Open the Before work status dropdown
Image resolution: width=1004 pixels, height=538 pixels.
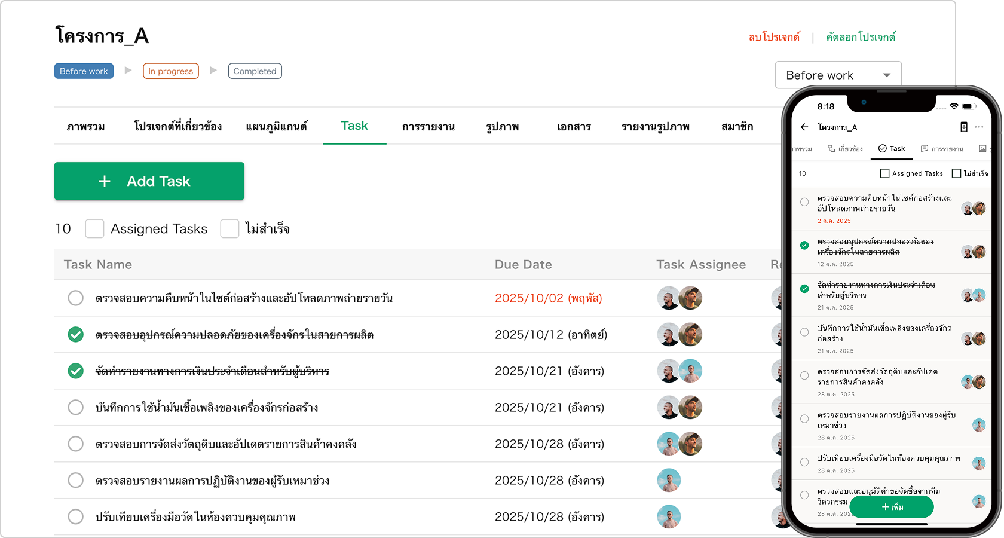pyautogui.click(x=838, y=75)
